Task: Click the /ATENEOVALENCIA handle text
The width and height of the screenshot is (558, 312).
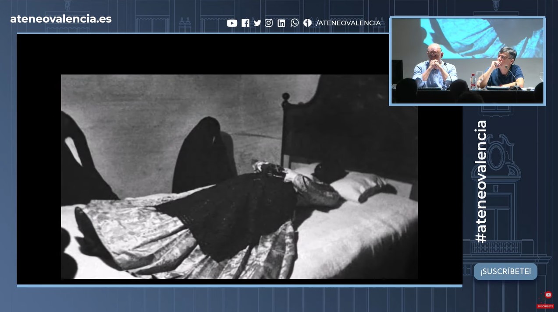Action: point(348,23)
